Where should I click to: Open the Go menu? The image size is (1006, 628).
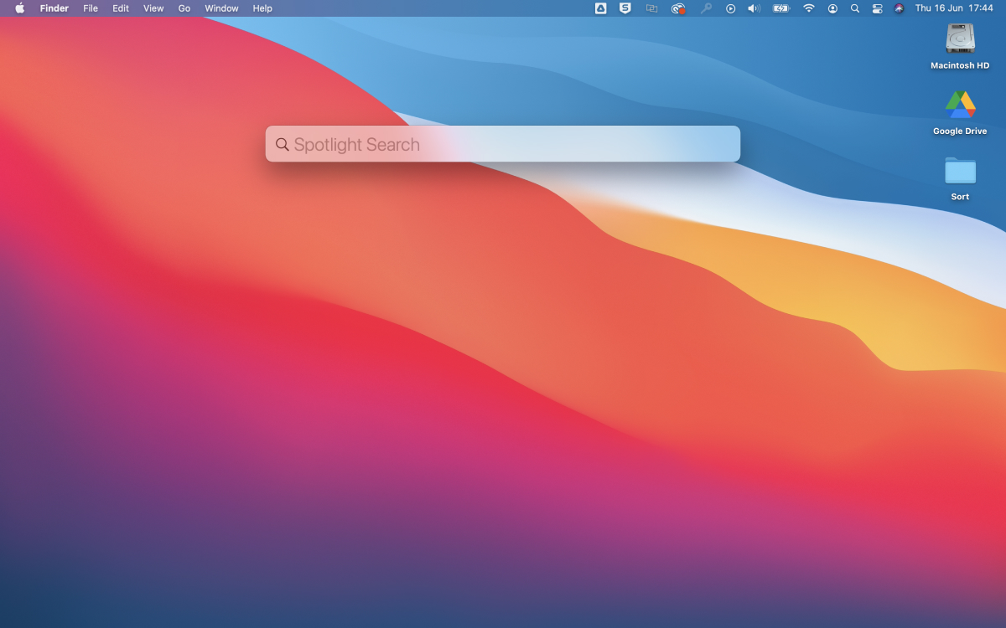pos(184,8)
